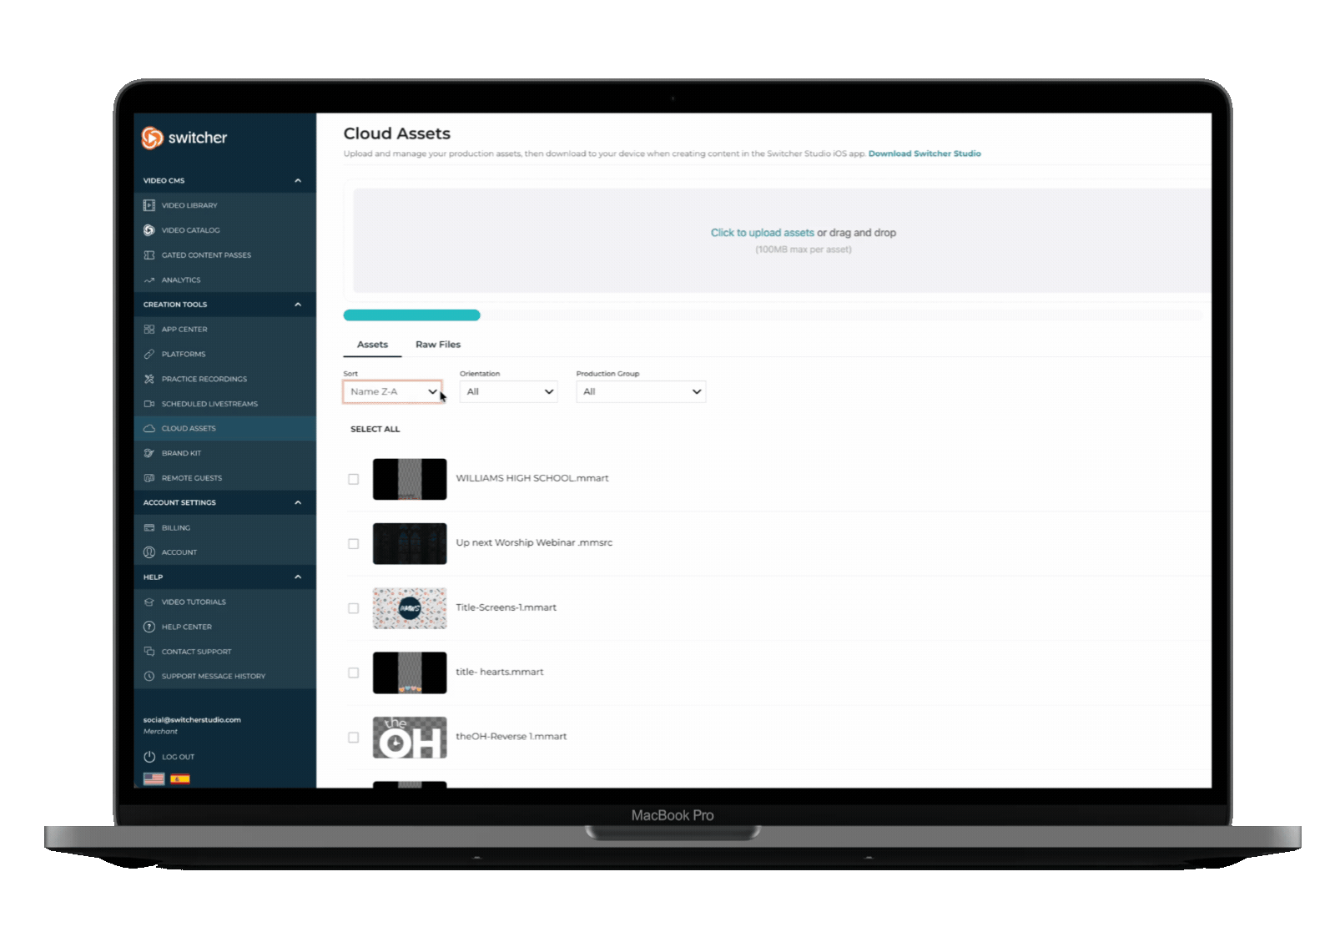
Task: Open Video Library menu item
Action: 225,205
